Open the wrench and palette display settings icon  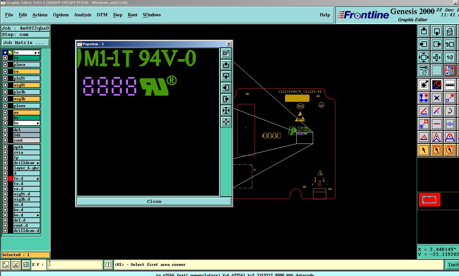coord(424,70)
